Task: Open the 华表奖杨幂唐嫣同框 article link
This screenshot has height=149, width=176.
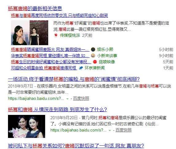Action: tap(50, 56)
